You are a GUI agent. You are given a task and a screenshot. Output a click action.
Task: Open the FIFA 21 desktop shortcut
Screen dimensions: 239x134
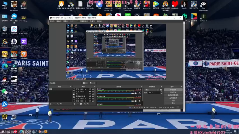coord(24,43)
